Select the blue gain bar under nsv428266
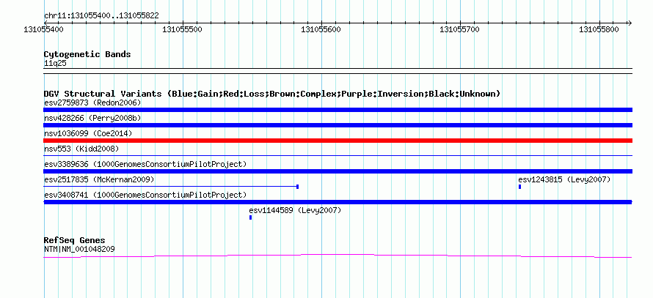Screen dimensions: 653x298 (x=338, y=125)
